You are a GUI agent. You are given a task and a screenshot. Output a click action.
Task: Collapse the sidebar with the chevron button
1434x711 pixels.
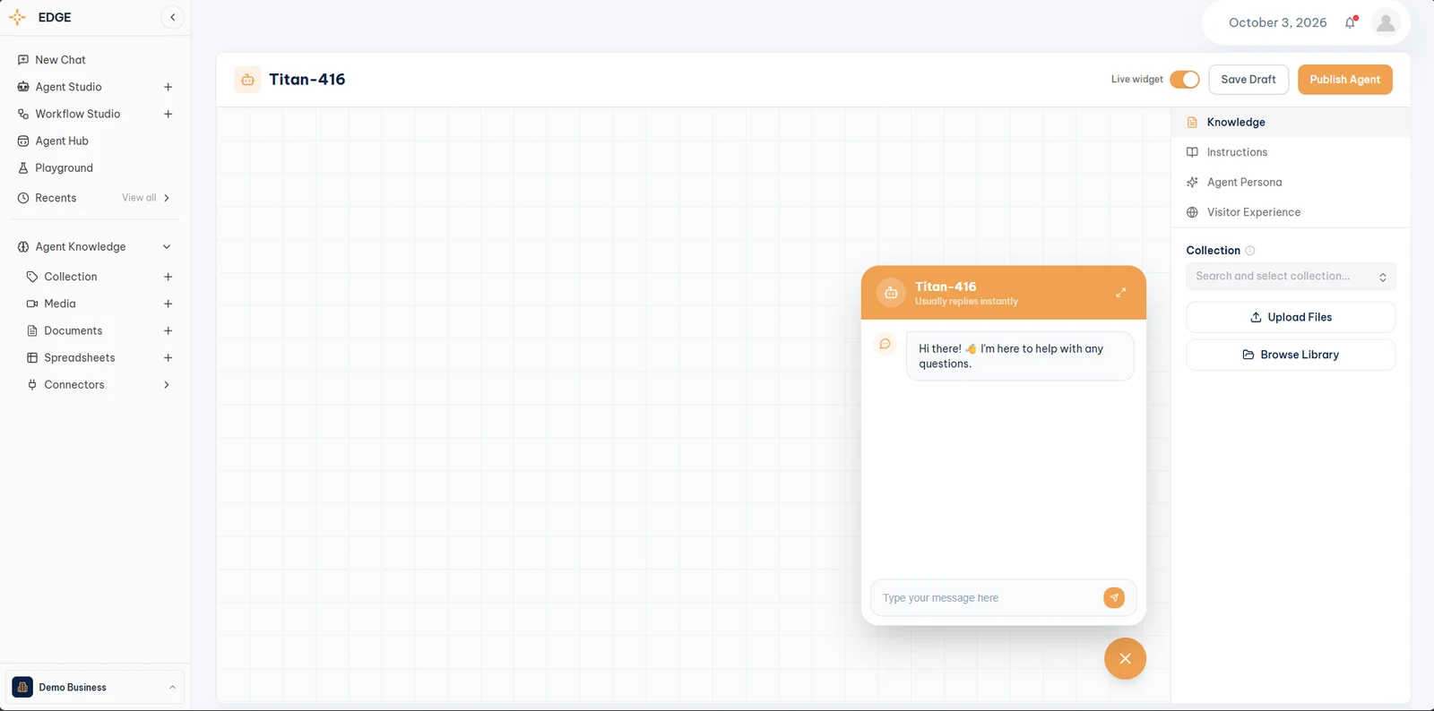click(173, 17)
